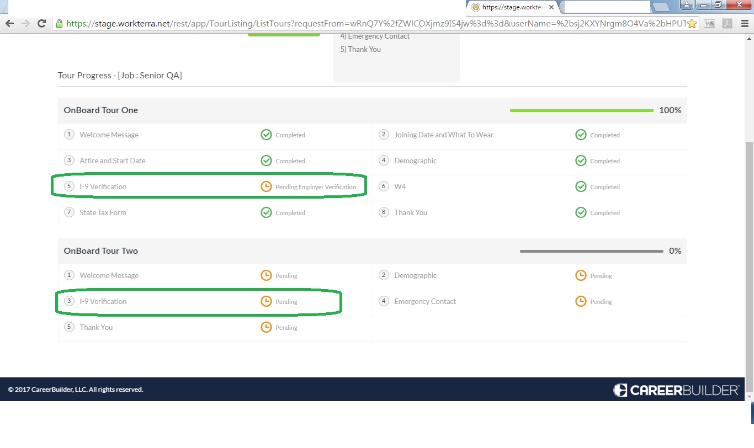Click the green secure padlock icon
The image size is (754, 448).
(x=59, y=24)
